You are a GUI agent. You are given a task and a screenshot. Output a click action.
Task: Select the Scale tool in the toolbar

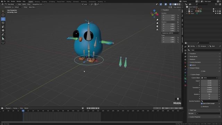click(3, 27)
